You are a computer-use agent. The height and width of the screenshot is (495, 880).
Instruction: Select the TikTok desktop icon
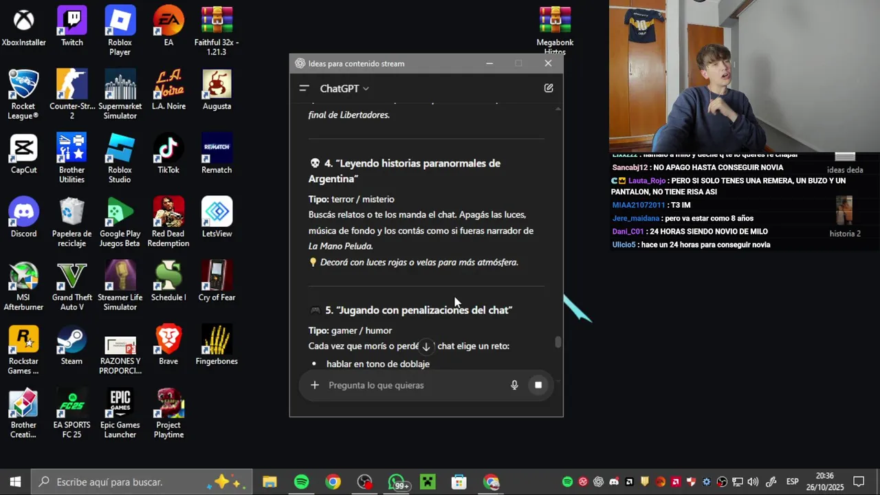click(168, 154)
